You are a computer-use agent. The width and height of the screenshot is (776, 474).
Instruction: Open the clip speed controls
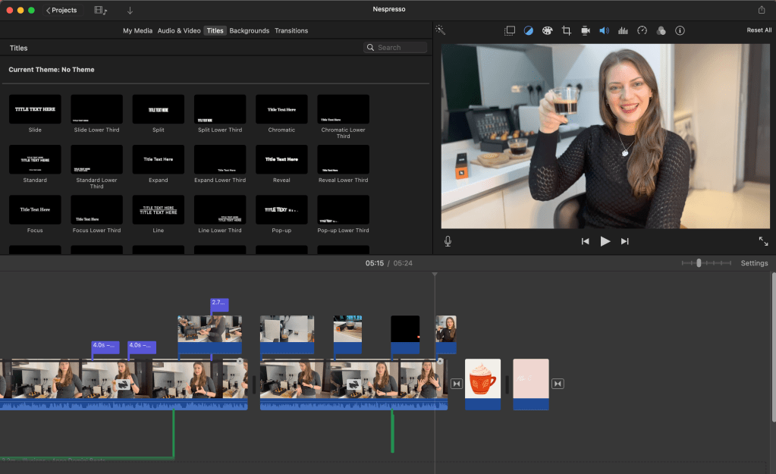pyautogui.click(x=641, y=30)
